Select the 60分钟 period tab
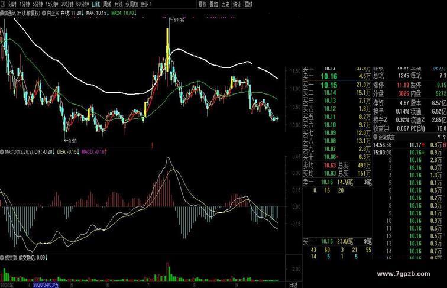The height and width of the screenshot is (288, 447). [82, 4]
